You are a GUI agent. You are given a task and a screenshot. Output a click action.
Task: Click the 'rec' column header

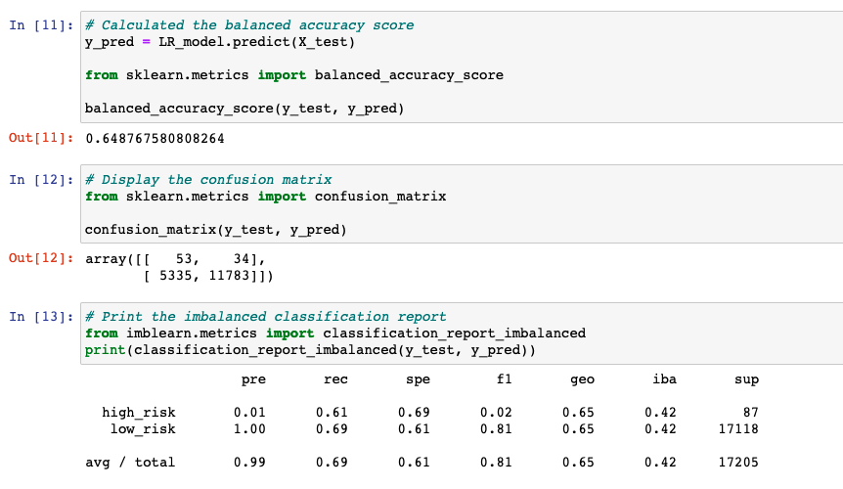click(335, 379)
